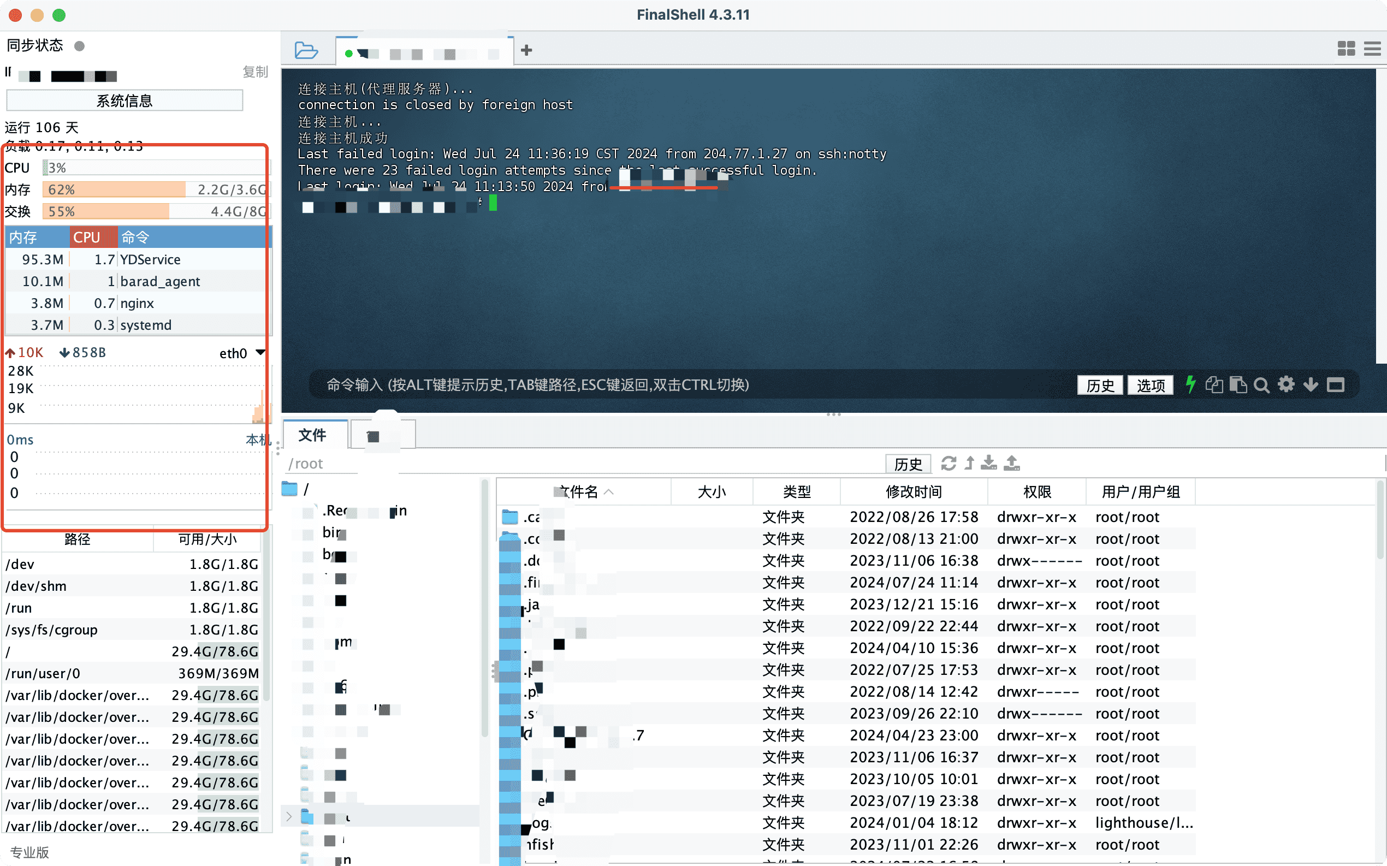
Task: Select the 文件 tab
Action: 313,435
